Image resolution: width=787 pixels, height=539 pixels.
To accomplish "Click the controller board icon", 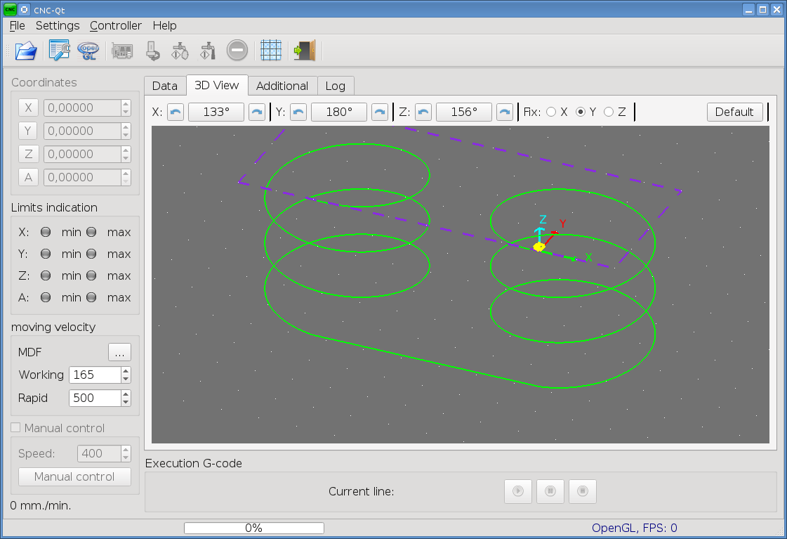I will coord(122,51).
